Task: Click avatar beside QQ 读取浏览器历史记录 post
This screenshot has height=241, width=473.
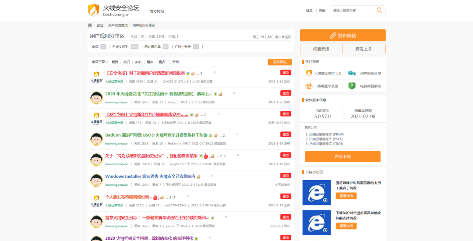Action: coord(96,159)
